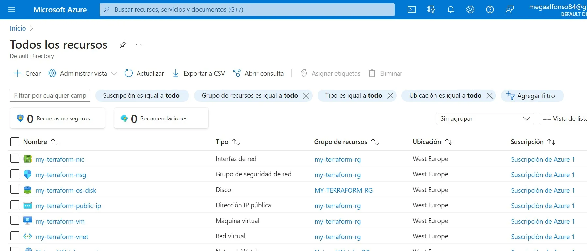Viewport: 587px width, 251px height.
Task: Click the Agregar filtro button
Action: 532,96
